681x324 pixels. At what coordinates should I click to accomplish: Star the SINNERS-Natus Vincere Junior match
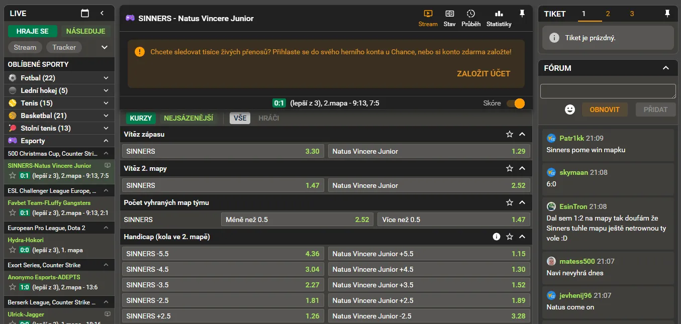tap(13, 176)
